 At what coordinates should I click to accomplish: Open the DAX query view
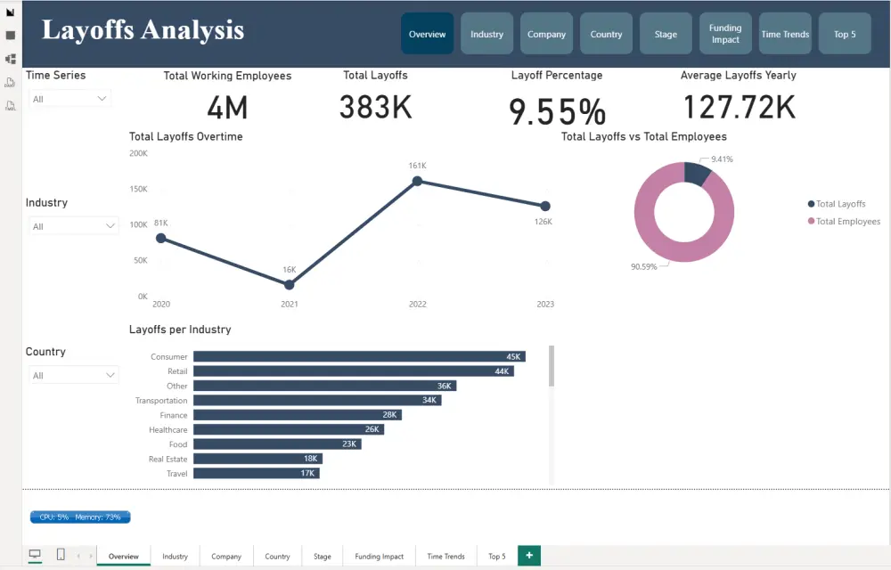coord(11,82)
